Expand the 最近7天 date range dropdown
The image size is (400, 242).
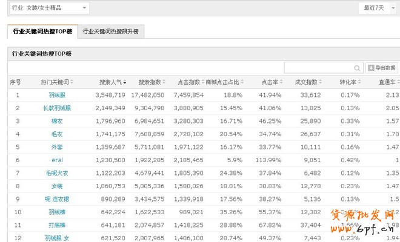point(375,8)
